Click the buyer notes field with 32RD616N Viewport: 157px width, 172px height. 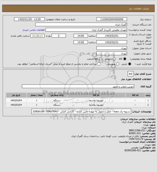pyautogui.click(x=81, y=112)
